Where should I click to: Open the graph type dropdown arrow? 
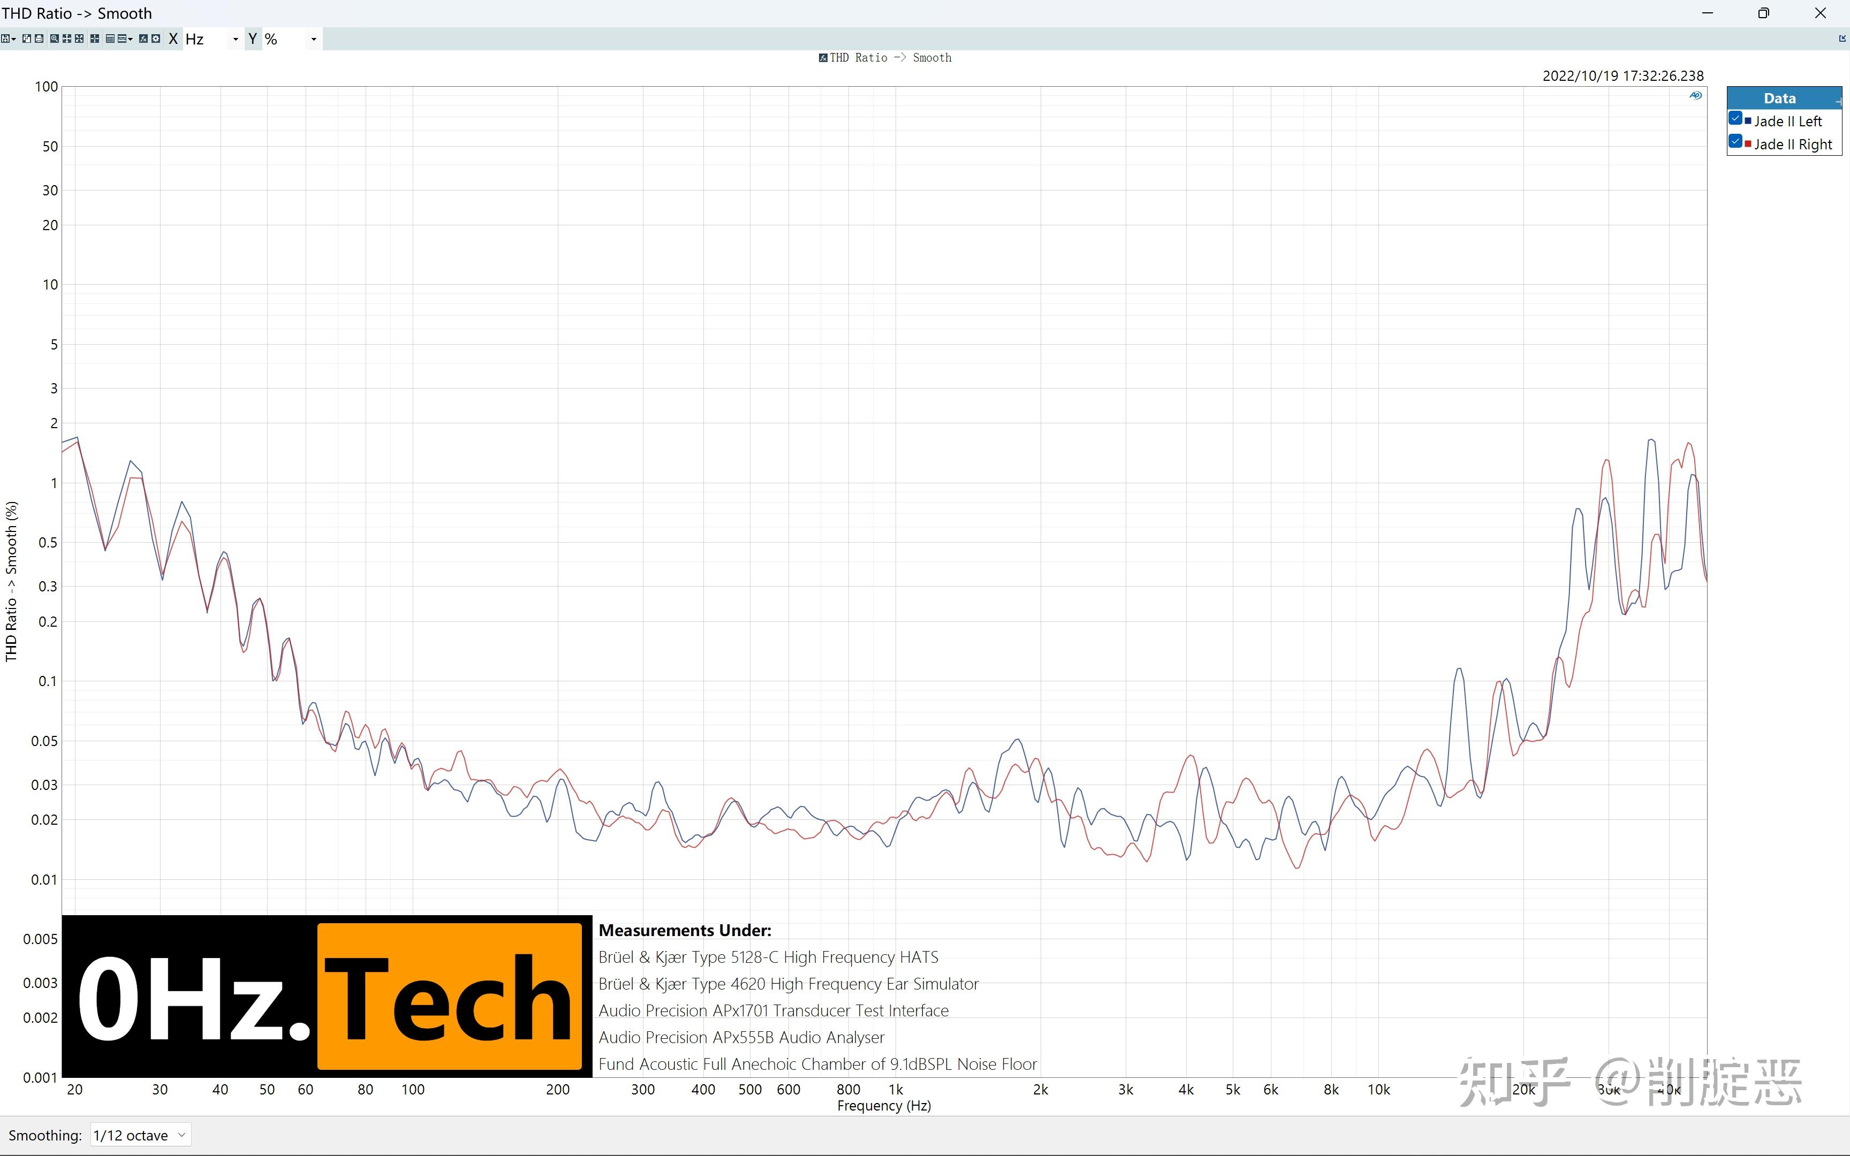(131, 39)
